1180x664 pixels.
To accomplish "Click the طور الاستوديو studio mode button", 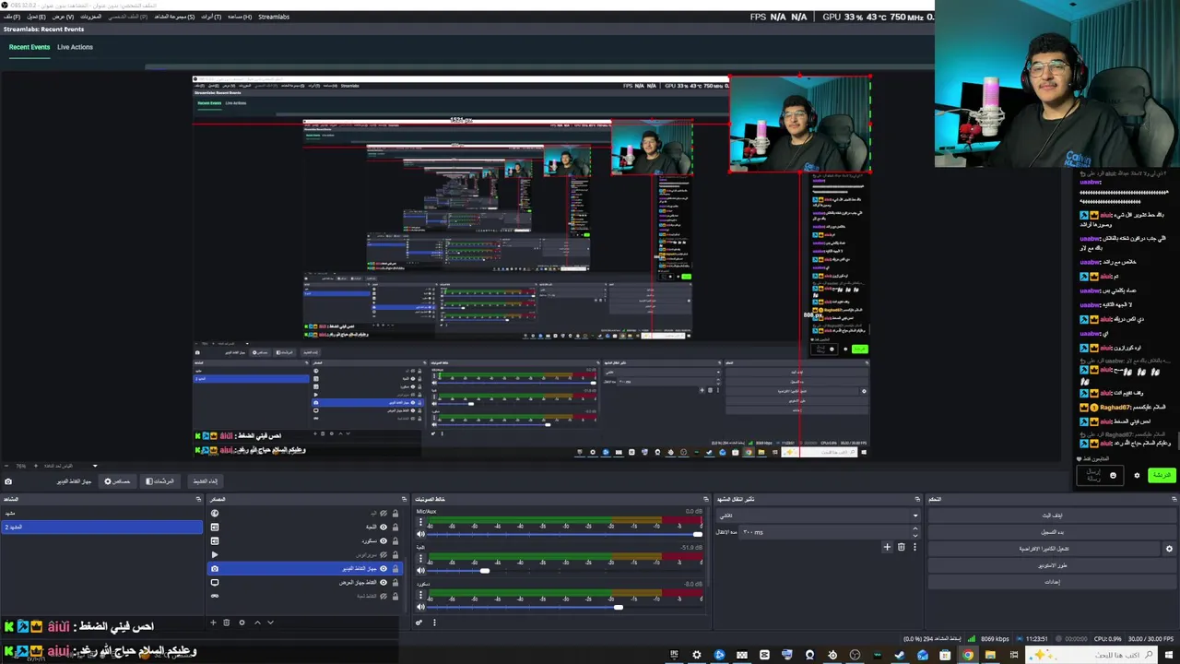I will click(x=1052, y=565).
